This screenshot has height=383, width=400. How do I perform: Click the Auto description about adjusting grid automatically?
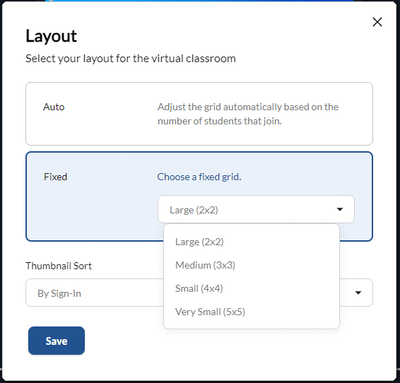pyautogui.click(x=248, y=114)
